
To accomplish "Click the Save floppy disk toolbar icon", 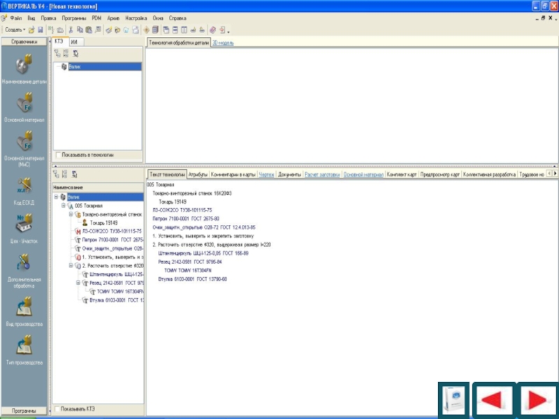I will [41, 30].
